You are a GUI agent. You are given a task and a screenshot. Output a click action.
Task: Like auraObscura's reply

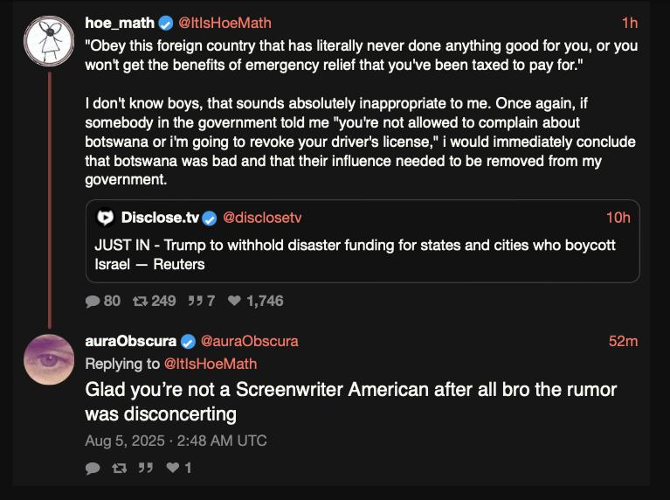(x=173, y=468)
